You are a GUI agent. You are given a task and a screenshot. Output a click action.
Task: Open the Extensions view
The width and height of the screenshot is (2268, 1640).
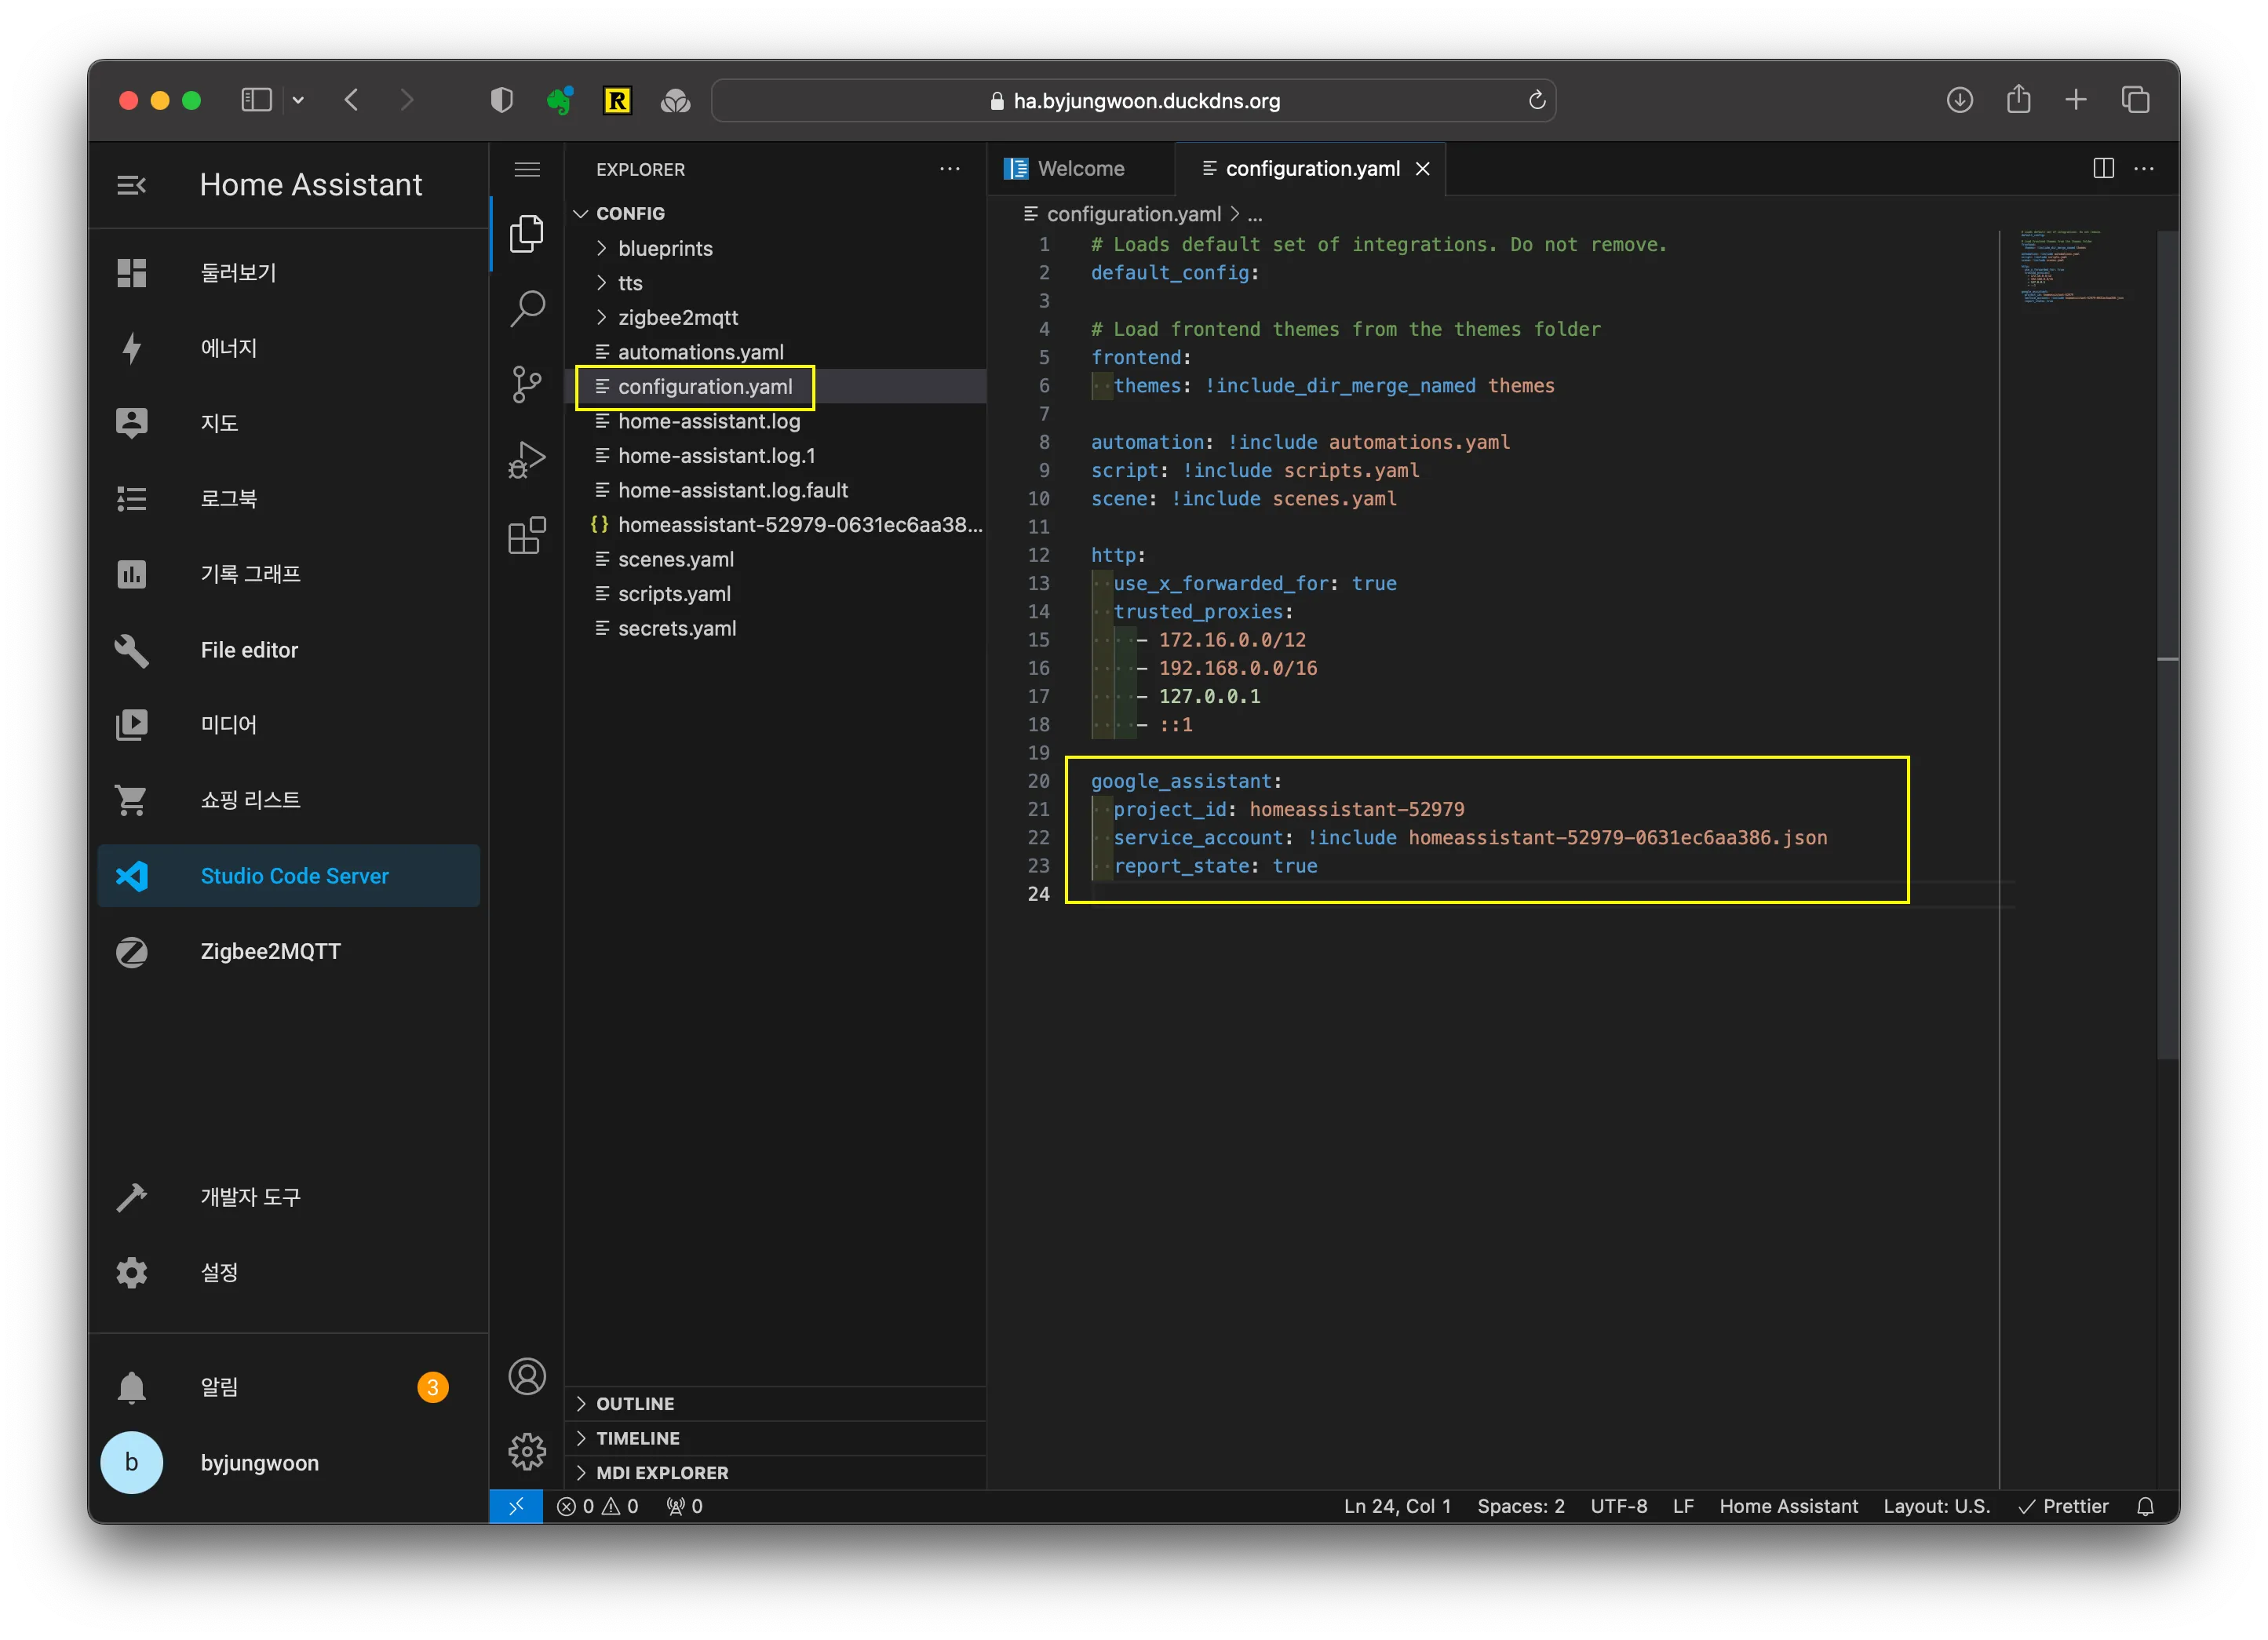pos(527,535)
